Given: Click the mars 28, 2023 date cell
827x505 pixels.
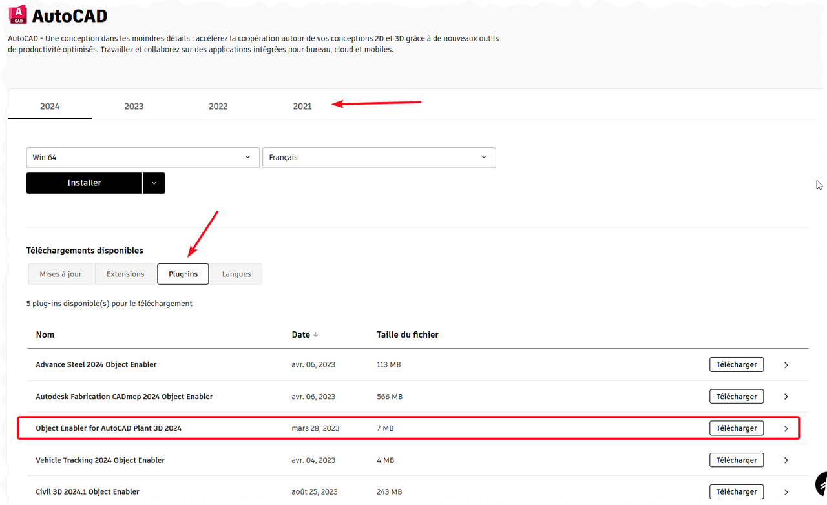Looking at the screenshot, I should pos(315,428).
